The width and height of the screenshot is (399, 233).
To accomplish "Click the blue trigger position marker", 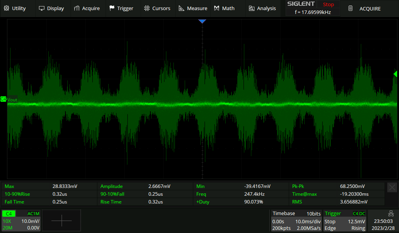I will (x=202, y=21).
